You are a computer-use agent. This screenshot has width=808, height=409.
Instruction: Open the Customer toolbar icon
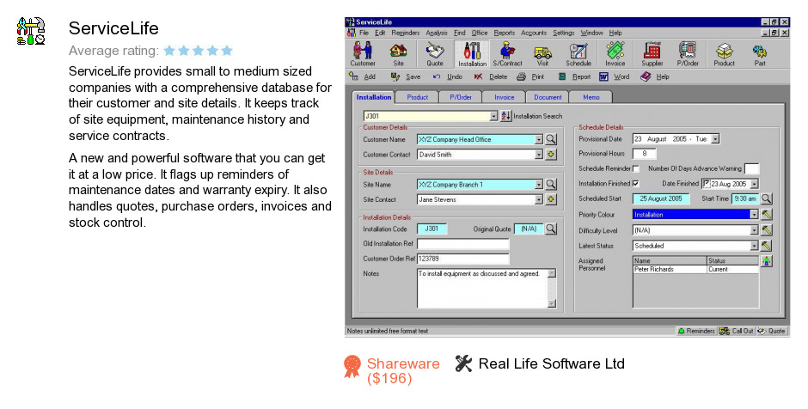tap(363, 54)
